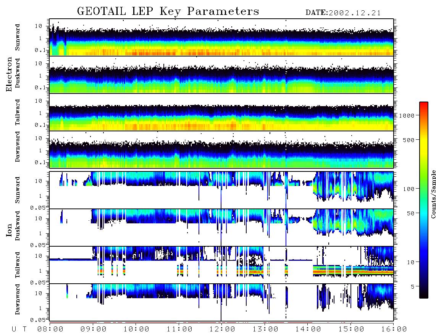Click the Electron Dawnward spectrogram panel
Screen dimensions: 436x336
(221, 149)
